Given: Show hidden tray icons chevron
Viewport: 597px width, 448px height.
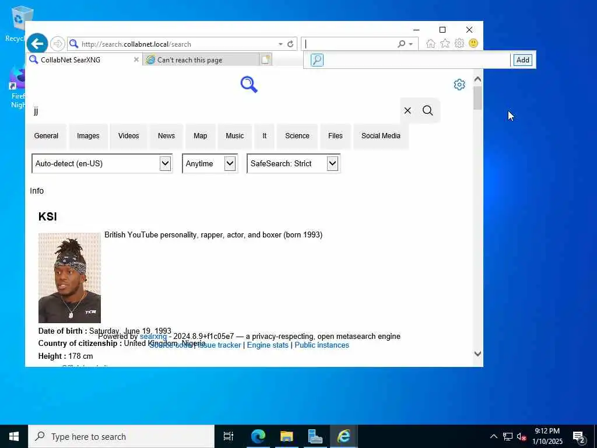Looking at the screenshot, I should [493, 436].
